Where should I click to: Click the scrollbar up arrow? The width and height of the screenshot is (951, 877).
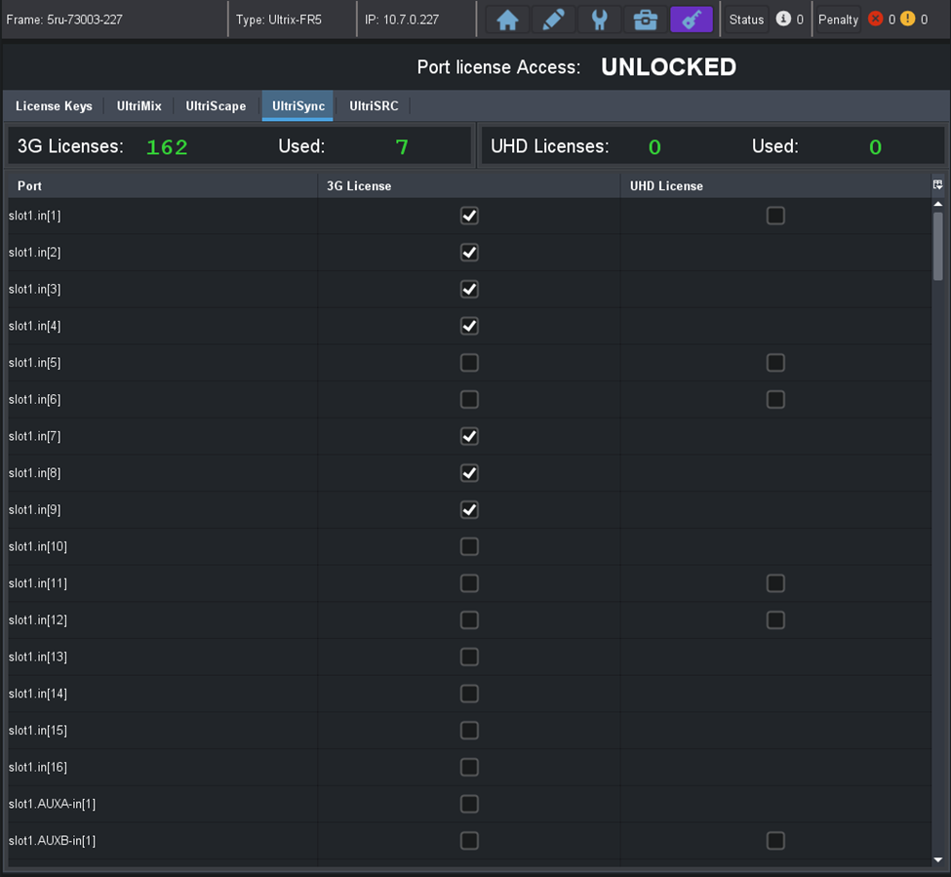click(937, 204)
